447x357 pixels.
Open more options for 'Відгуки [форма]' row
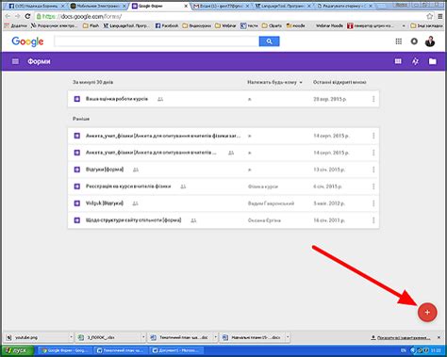373,170
